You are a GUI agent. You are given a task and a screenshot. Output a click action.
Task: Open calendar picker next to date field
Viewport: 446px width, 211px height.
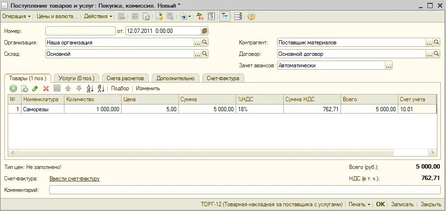click(x=205, y=31)
